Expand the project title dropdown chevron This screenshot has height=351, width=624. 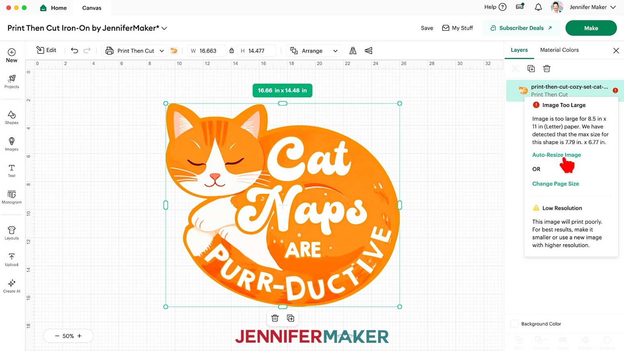(164, 28)
